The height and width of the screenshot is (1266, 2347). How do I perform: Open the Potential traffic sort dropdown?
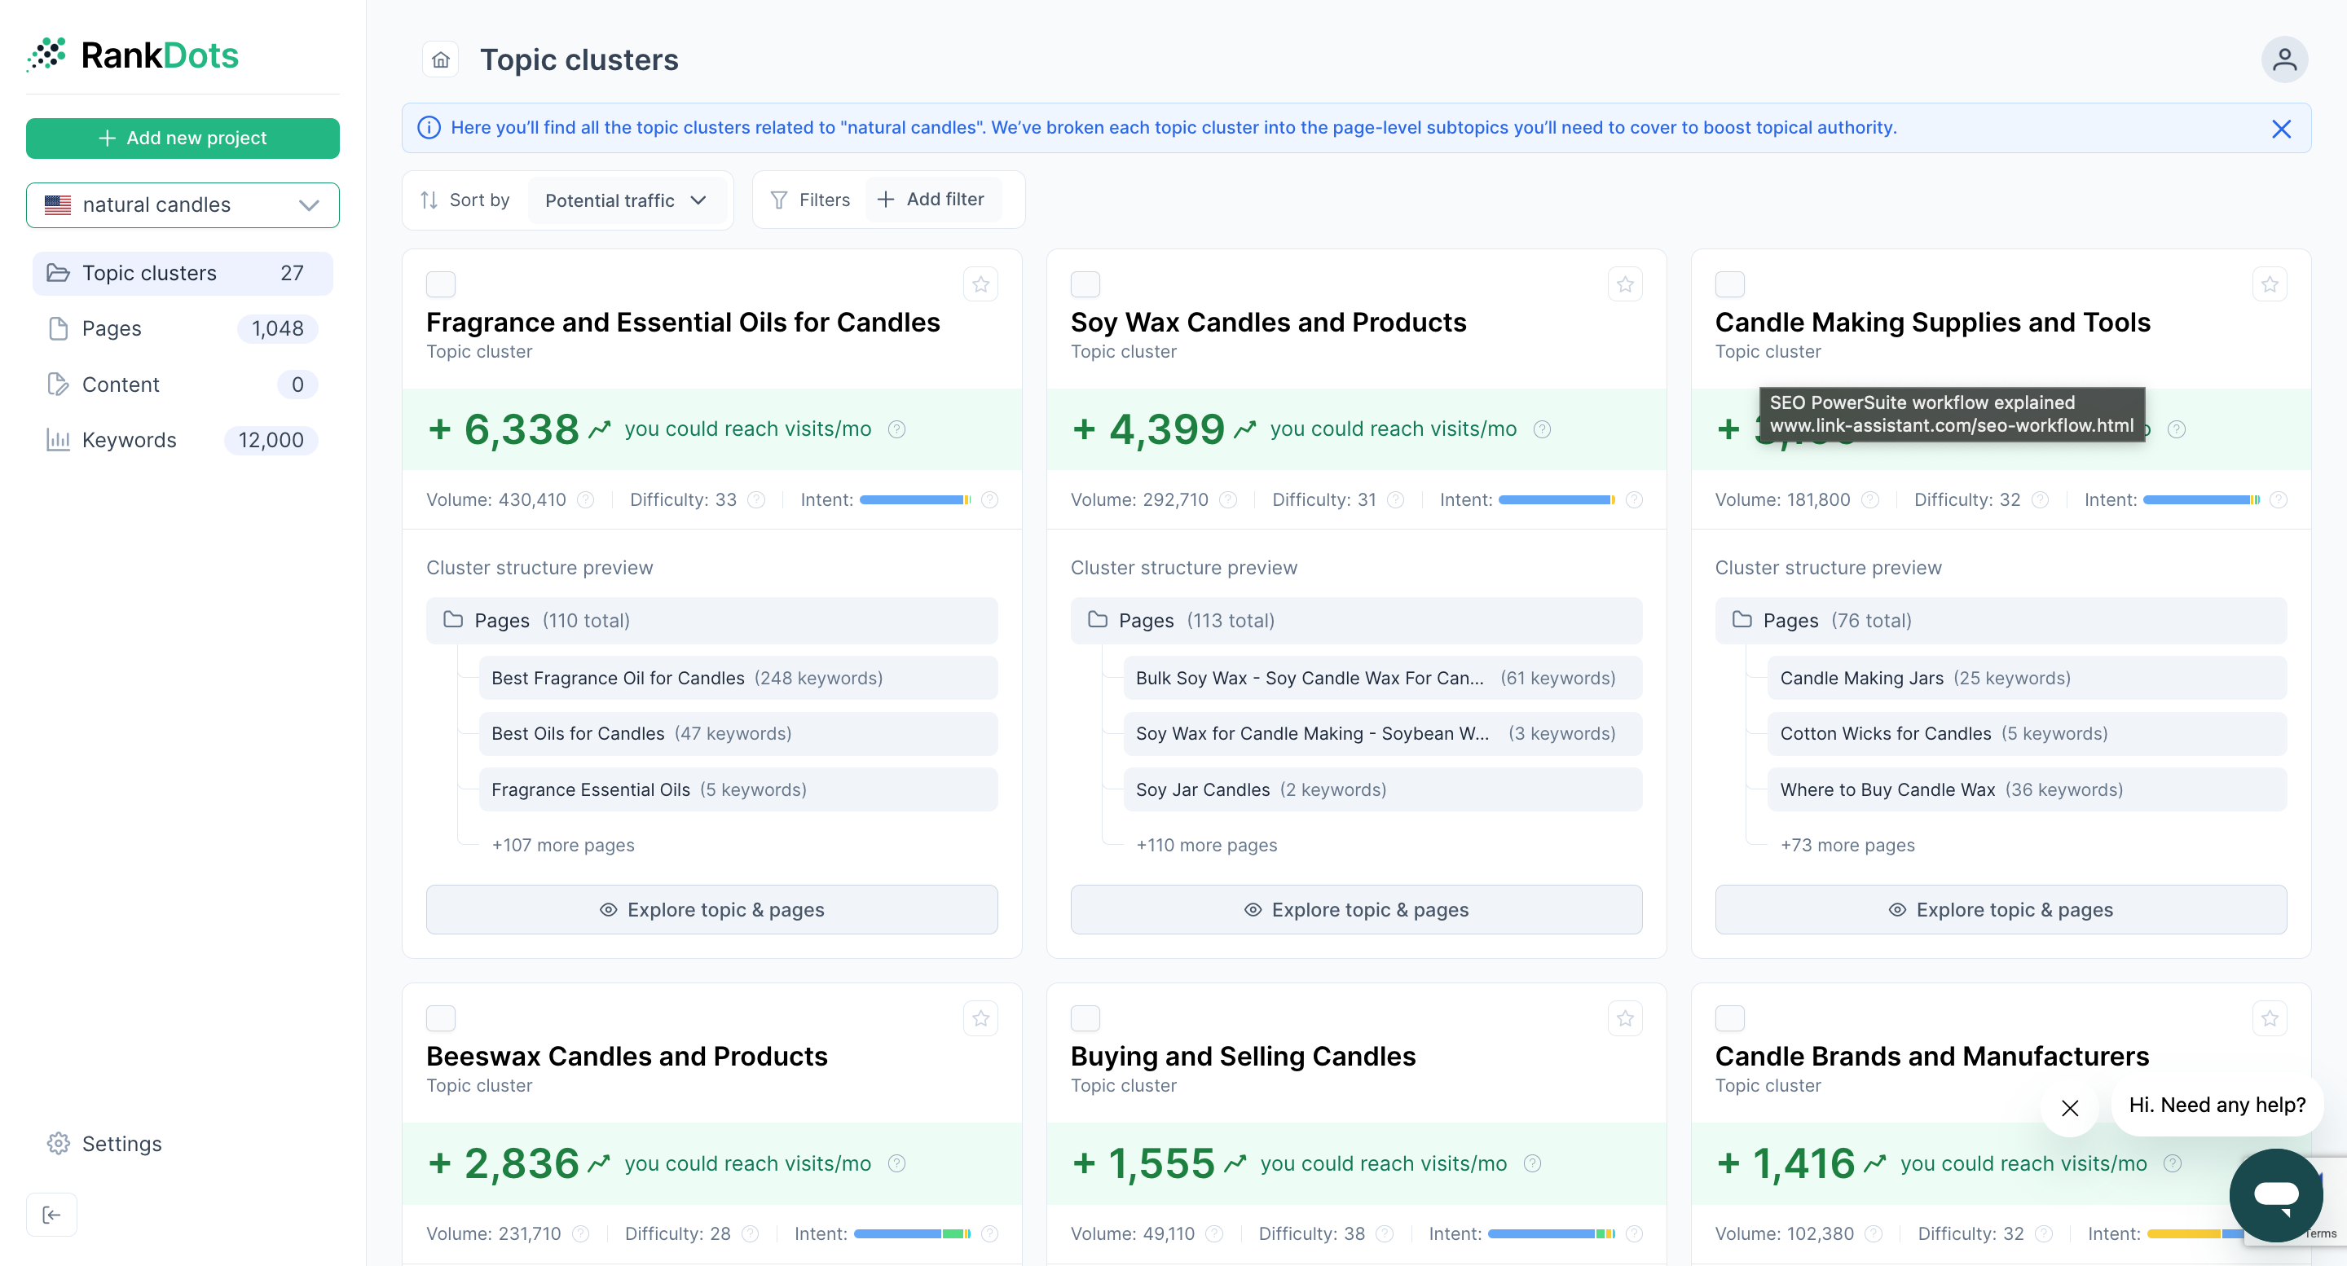[626, 200]
